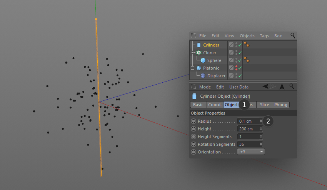Enable the Radius animation circle

(194, 121)
